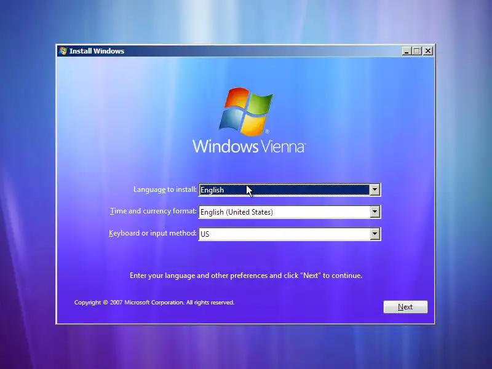Open the Keyboard or input method dropdown arrow
The width and height of the screenshot is (492, 369).
(375, 234)
